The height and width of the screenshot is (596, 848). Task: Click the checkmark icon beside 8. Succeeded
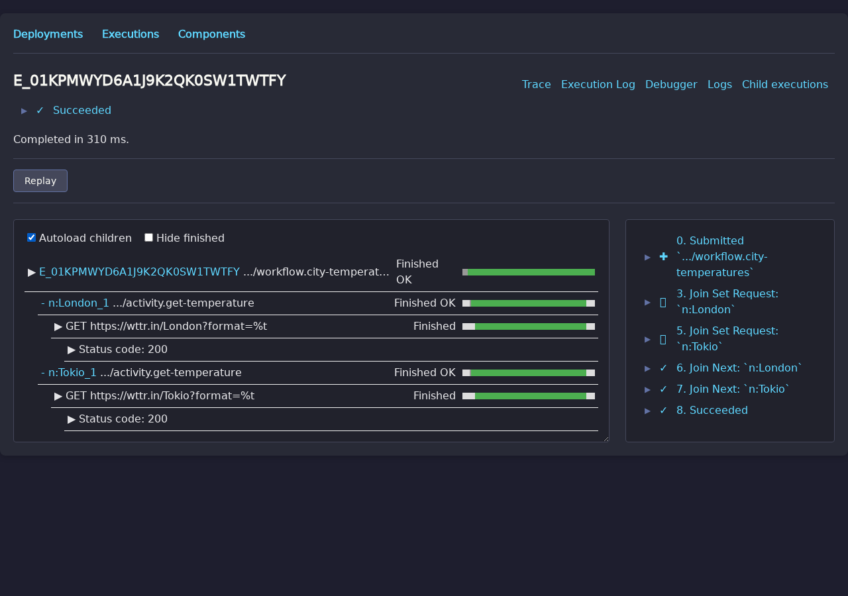point(663,410)
